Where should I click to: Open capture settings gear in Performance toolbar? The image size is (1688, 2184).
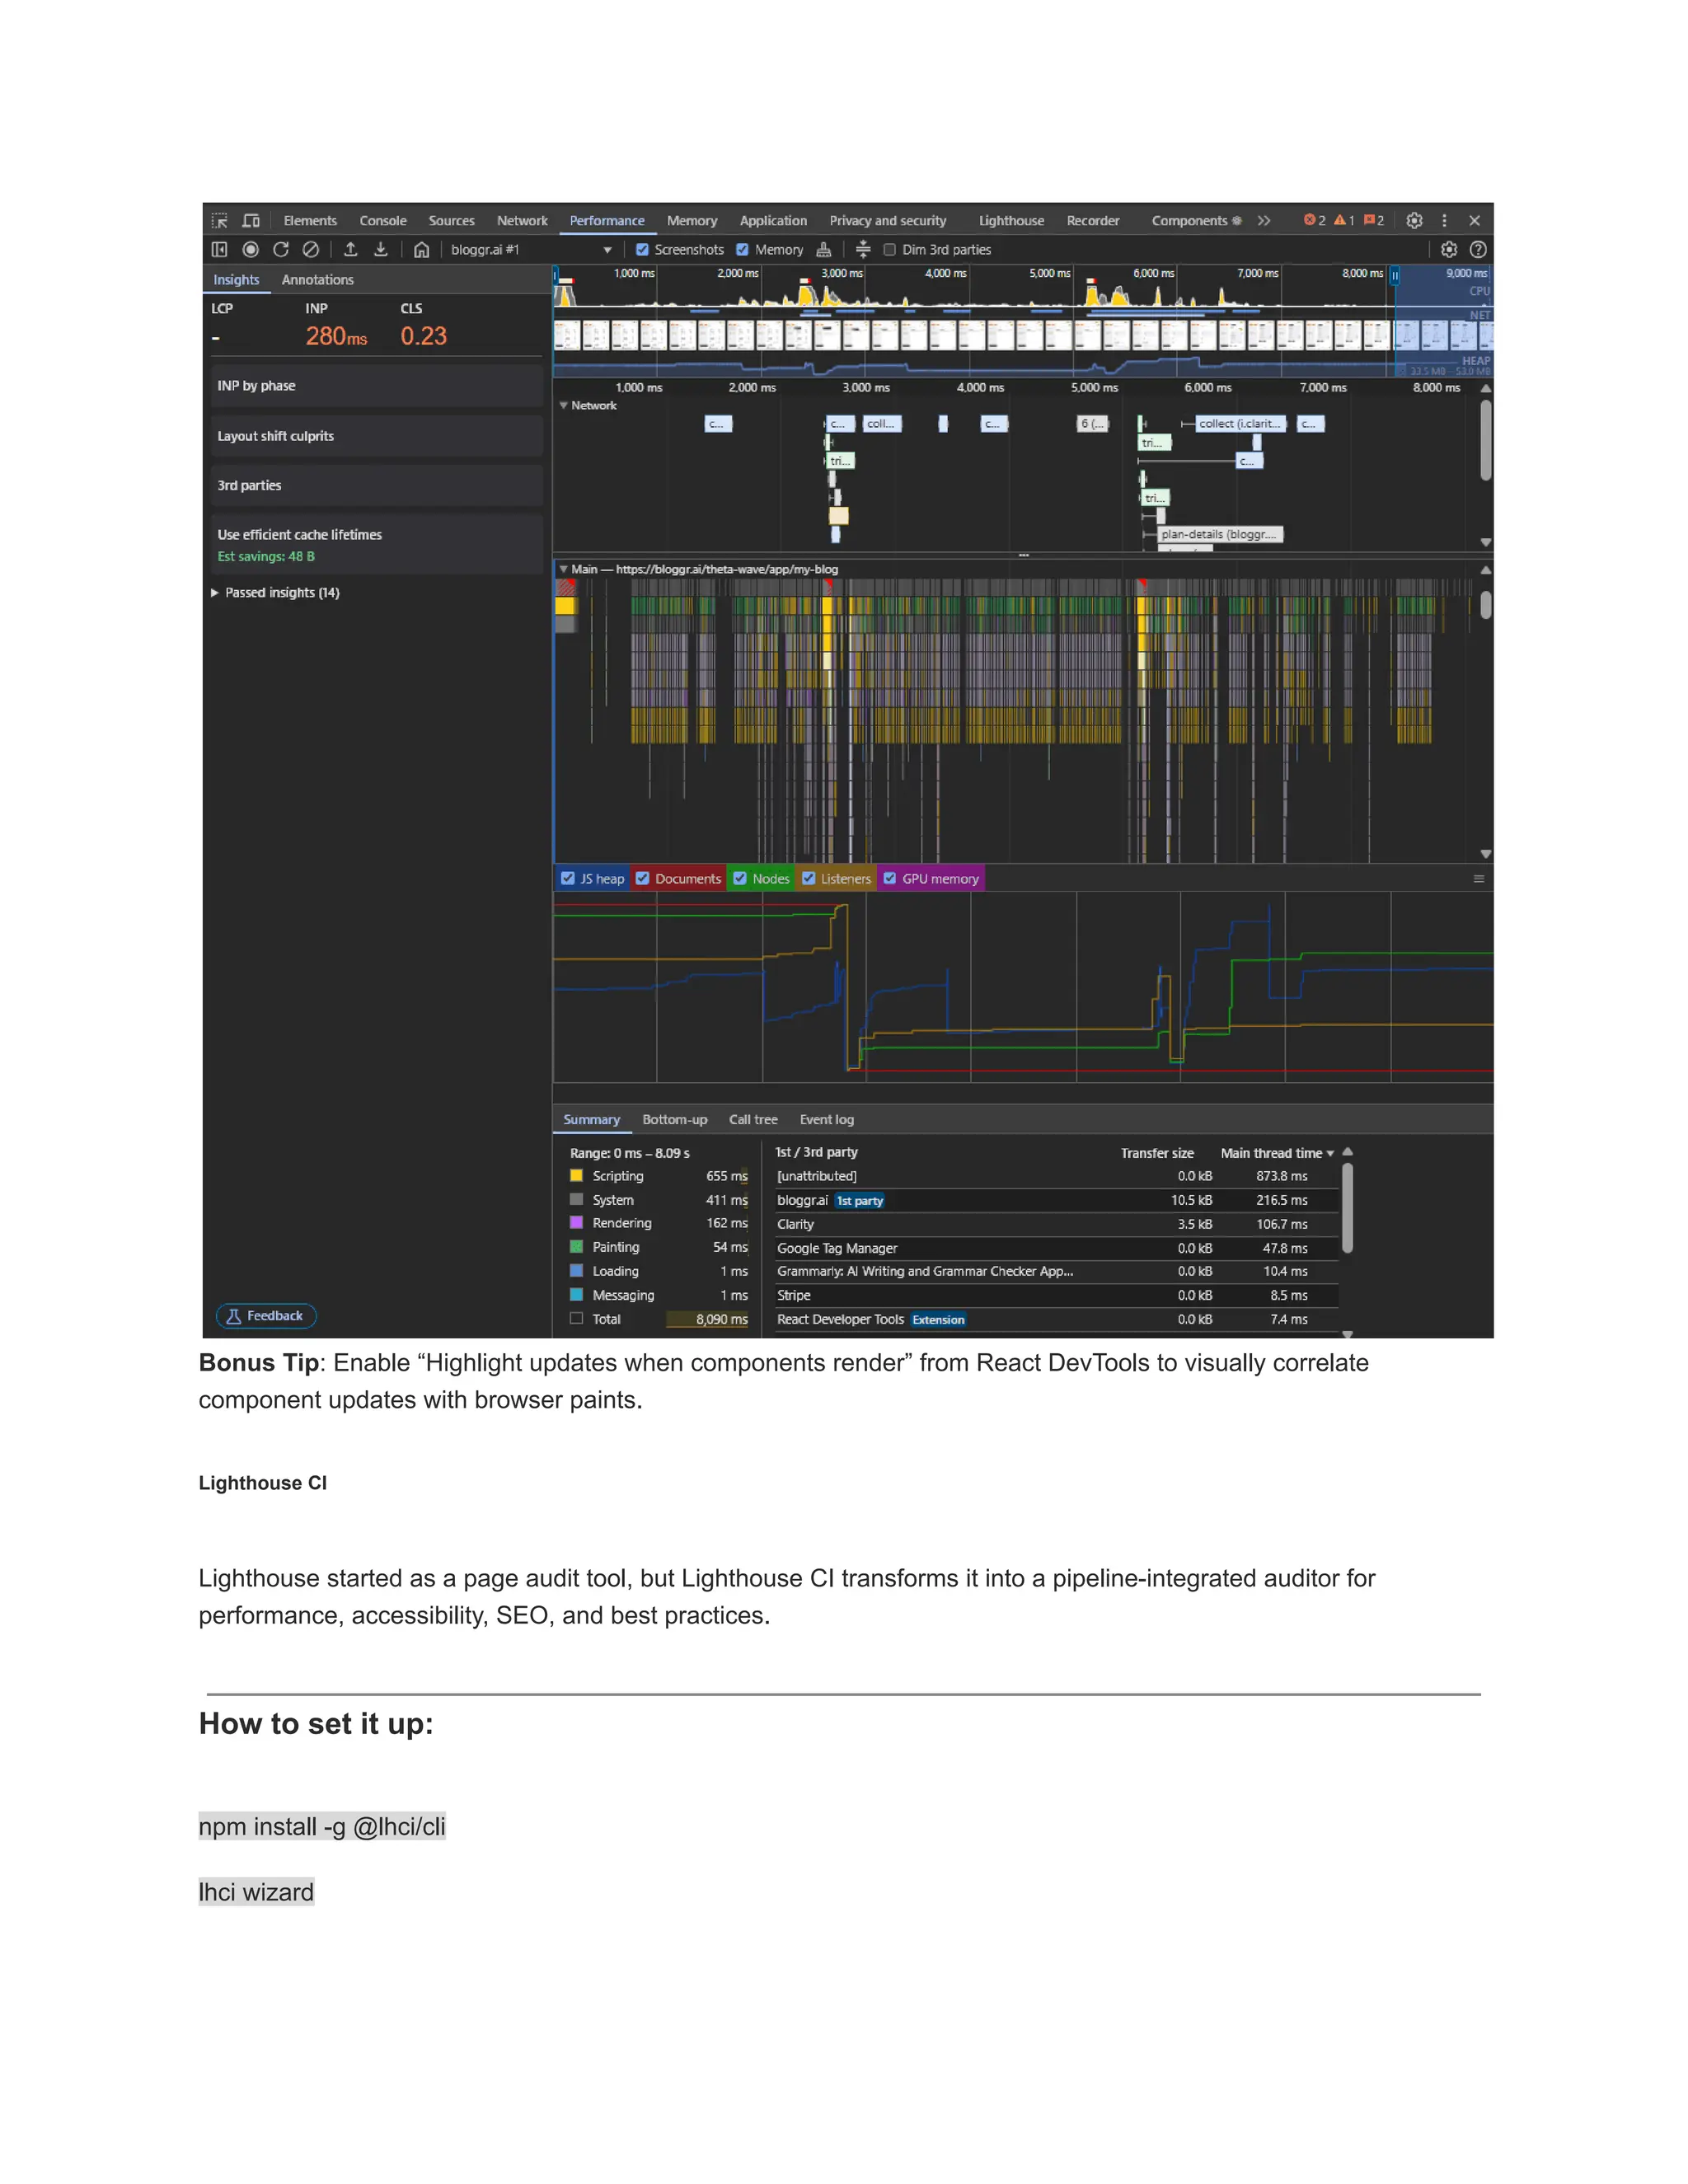click(1449, 249)
